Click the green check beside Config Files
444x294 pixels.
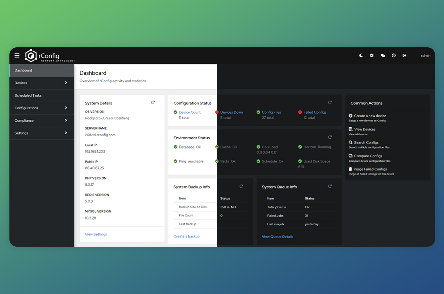coord(258,112)
